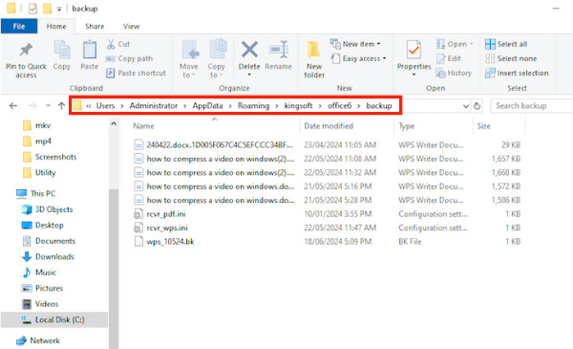Select Network in navigation pane
Screen dimensions: 573x349
coord(37,340)
